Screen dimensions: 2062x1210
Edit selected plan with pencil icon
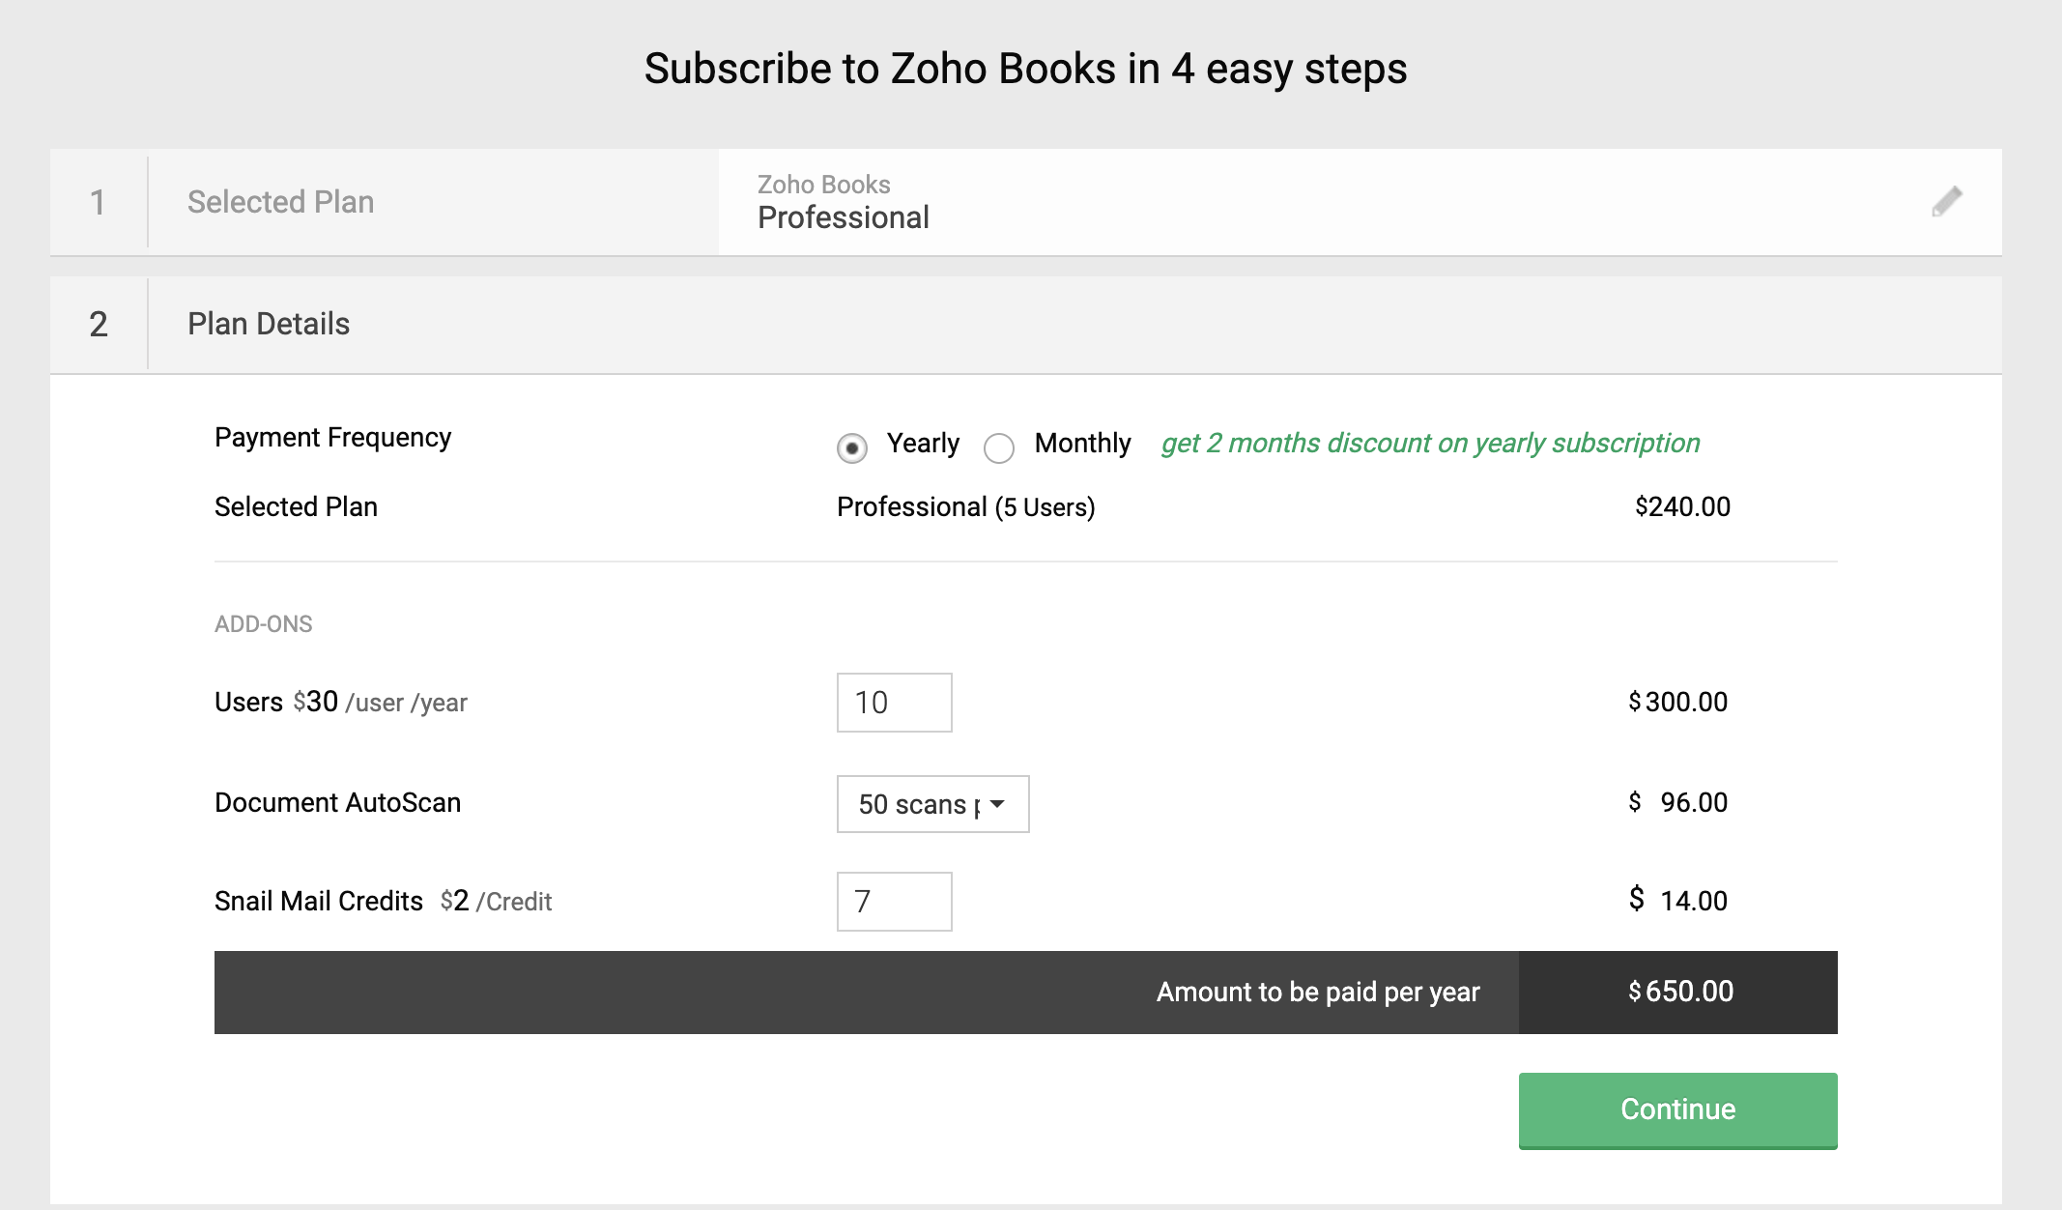point(1947,202)
